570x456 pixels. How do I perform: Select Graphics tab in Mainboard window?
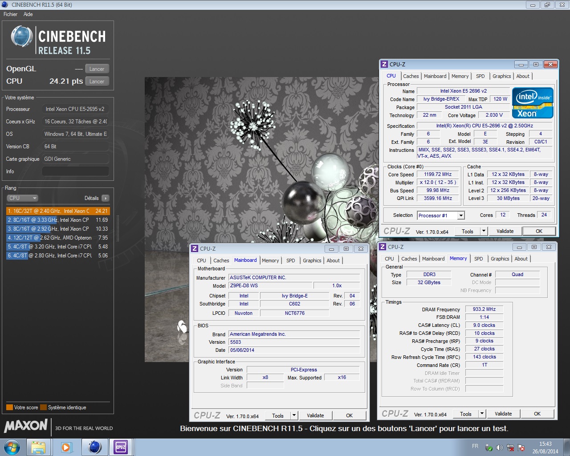coord(312,261)
